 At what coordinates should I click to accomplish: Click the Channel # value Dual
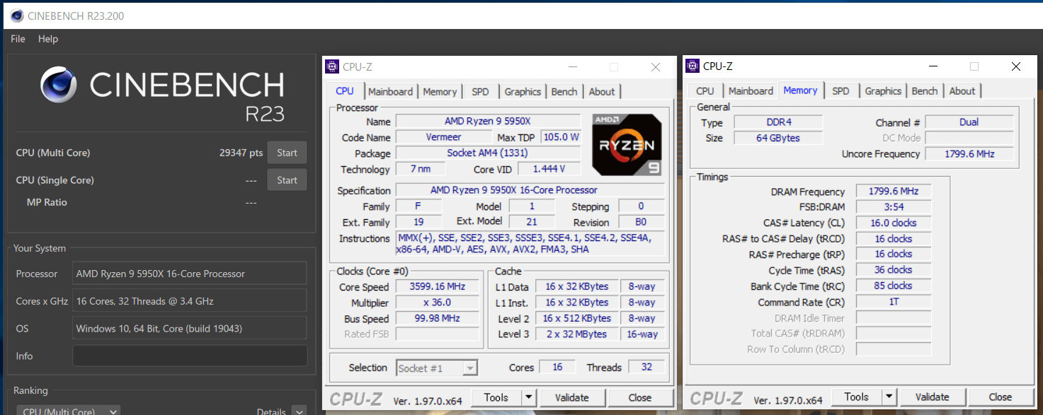click(x=969, y=122)
